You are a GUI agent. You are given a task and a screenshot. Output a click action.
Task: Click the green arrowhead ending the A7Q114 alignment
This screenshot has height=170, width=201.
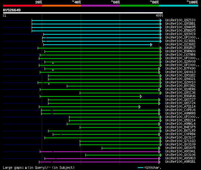click(x=139, y=107)
